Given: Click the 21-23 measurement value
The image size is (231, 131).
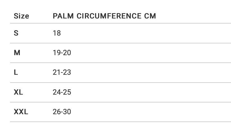Looking at the screenshot, I should (62, 72).
